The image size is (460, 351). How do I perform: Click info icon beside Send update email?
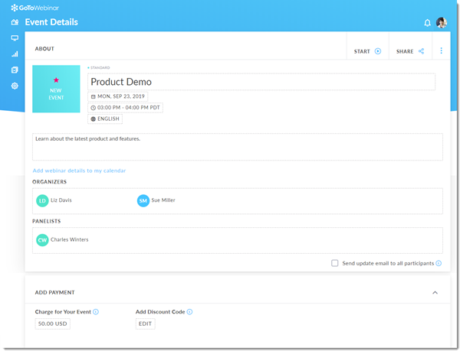click(439, 263)
